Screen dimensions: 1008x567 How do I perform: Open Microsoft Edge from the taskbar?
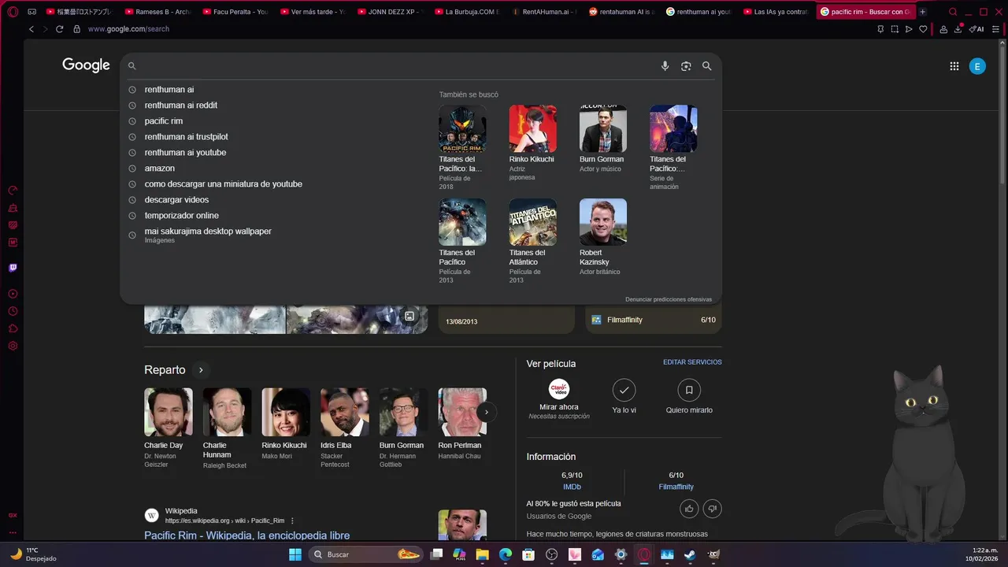(x=506, y=554)
